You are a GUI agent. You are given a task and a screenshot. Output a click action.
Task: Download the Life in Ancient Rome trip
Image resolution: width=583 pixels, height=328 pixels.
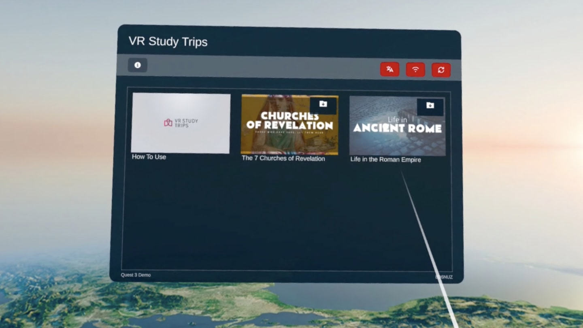430,106
